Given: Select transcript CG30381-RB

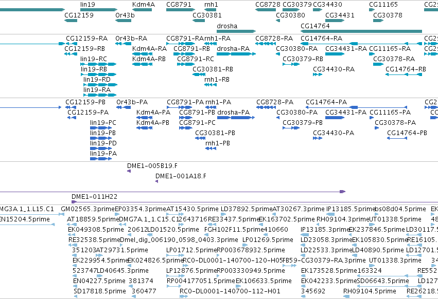Looking at the screenshot, I should coord(199,74).
